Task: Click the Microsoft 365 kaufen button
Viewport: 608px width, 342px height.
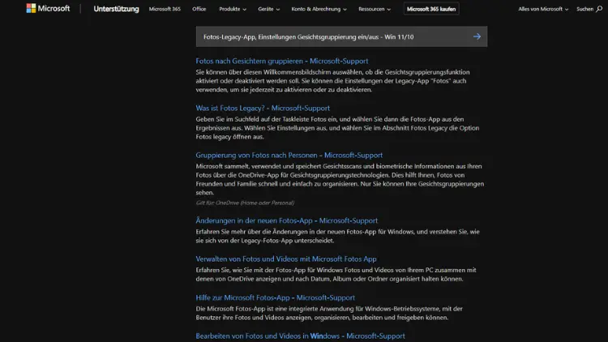Action: click(431, 9)
